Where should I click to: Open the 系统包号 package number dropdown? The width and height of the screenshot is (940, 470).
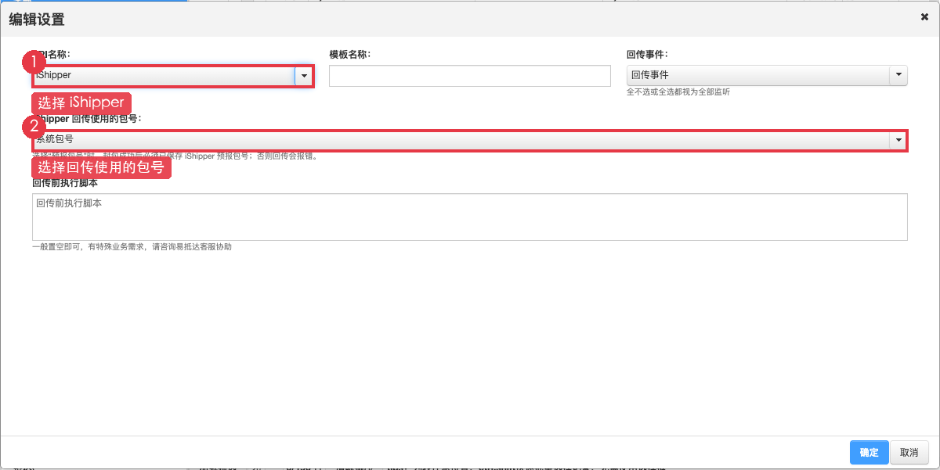[x=469, y=140]
